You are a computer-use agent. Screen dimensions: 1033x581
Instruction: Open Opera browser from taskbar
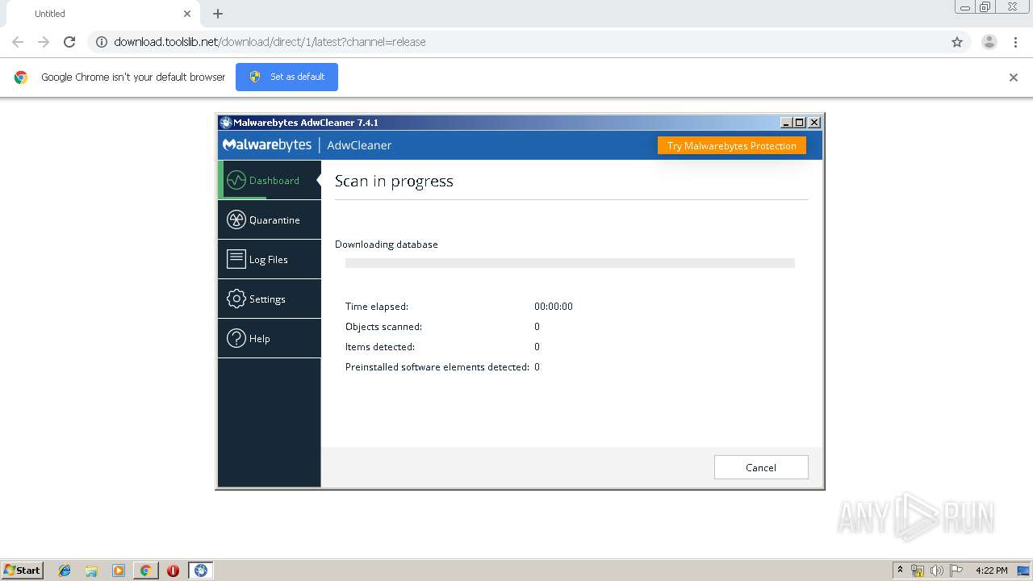(173, 571)
